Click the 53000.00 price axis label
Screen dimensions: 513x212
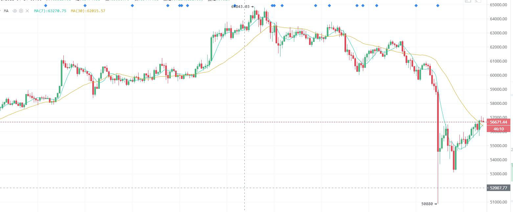[x=499, y=174]
